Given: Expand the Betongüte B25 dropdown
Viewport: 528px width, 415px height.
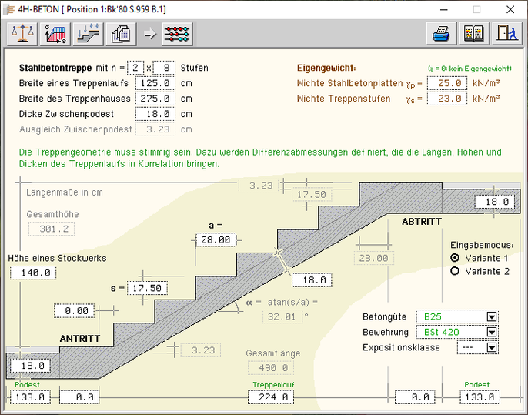Looking at the screenshot, I should (492, 316).
